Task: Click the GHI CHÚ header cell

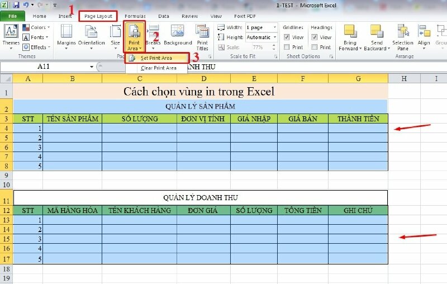Action: pyautogui.click(x=358, y=210)
